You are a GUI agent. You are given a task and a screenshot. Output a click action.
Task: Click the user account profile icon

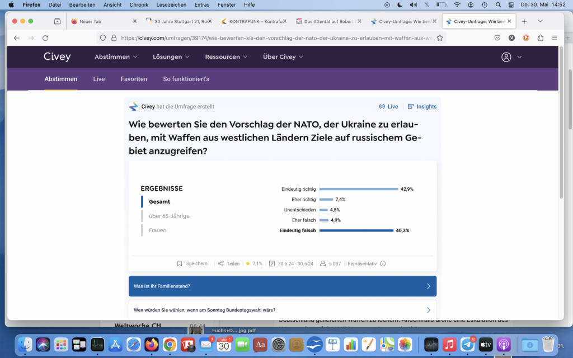click(x=506, y=57)
